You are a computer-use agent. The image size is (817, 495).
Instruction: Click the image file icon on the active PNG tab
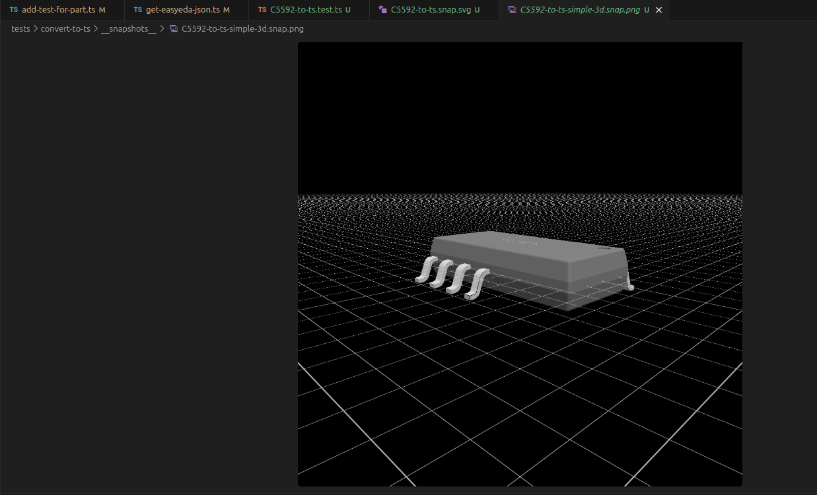[512, 10]
